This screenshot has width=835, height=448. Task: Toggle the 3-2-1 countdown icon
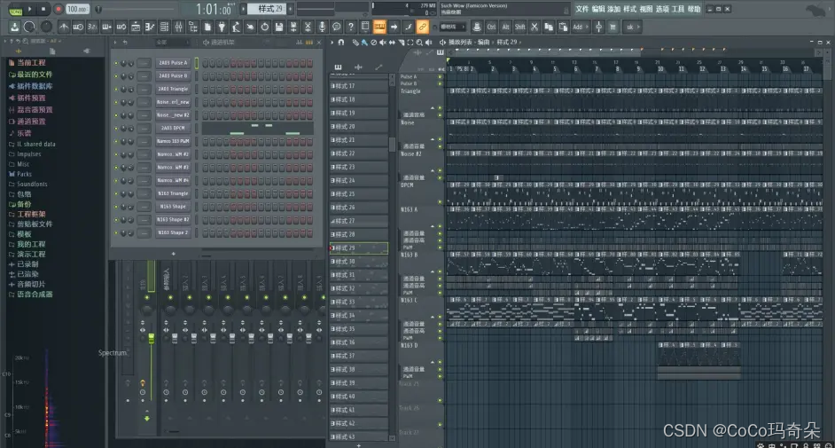(92, 27)
